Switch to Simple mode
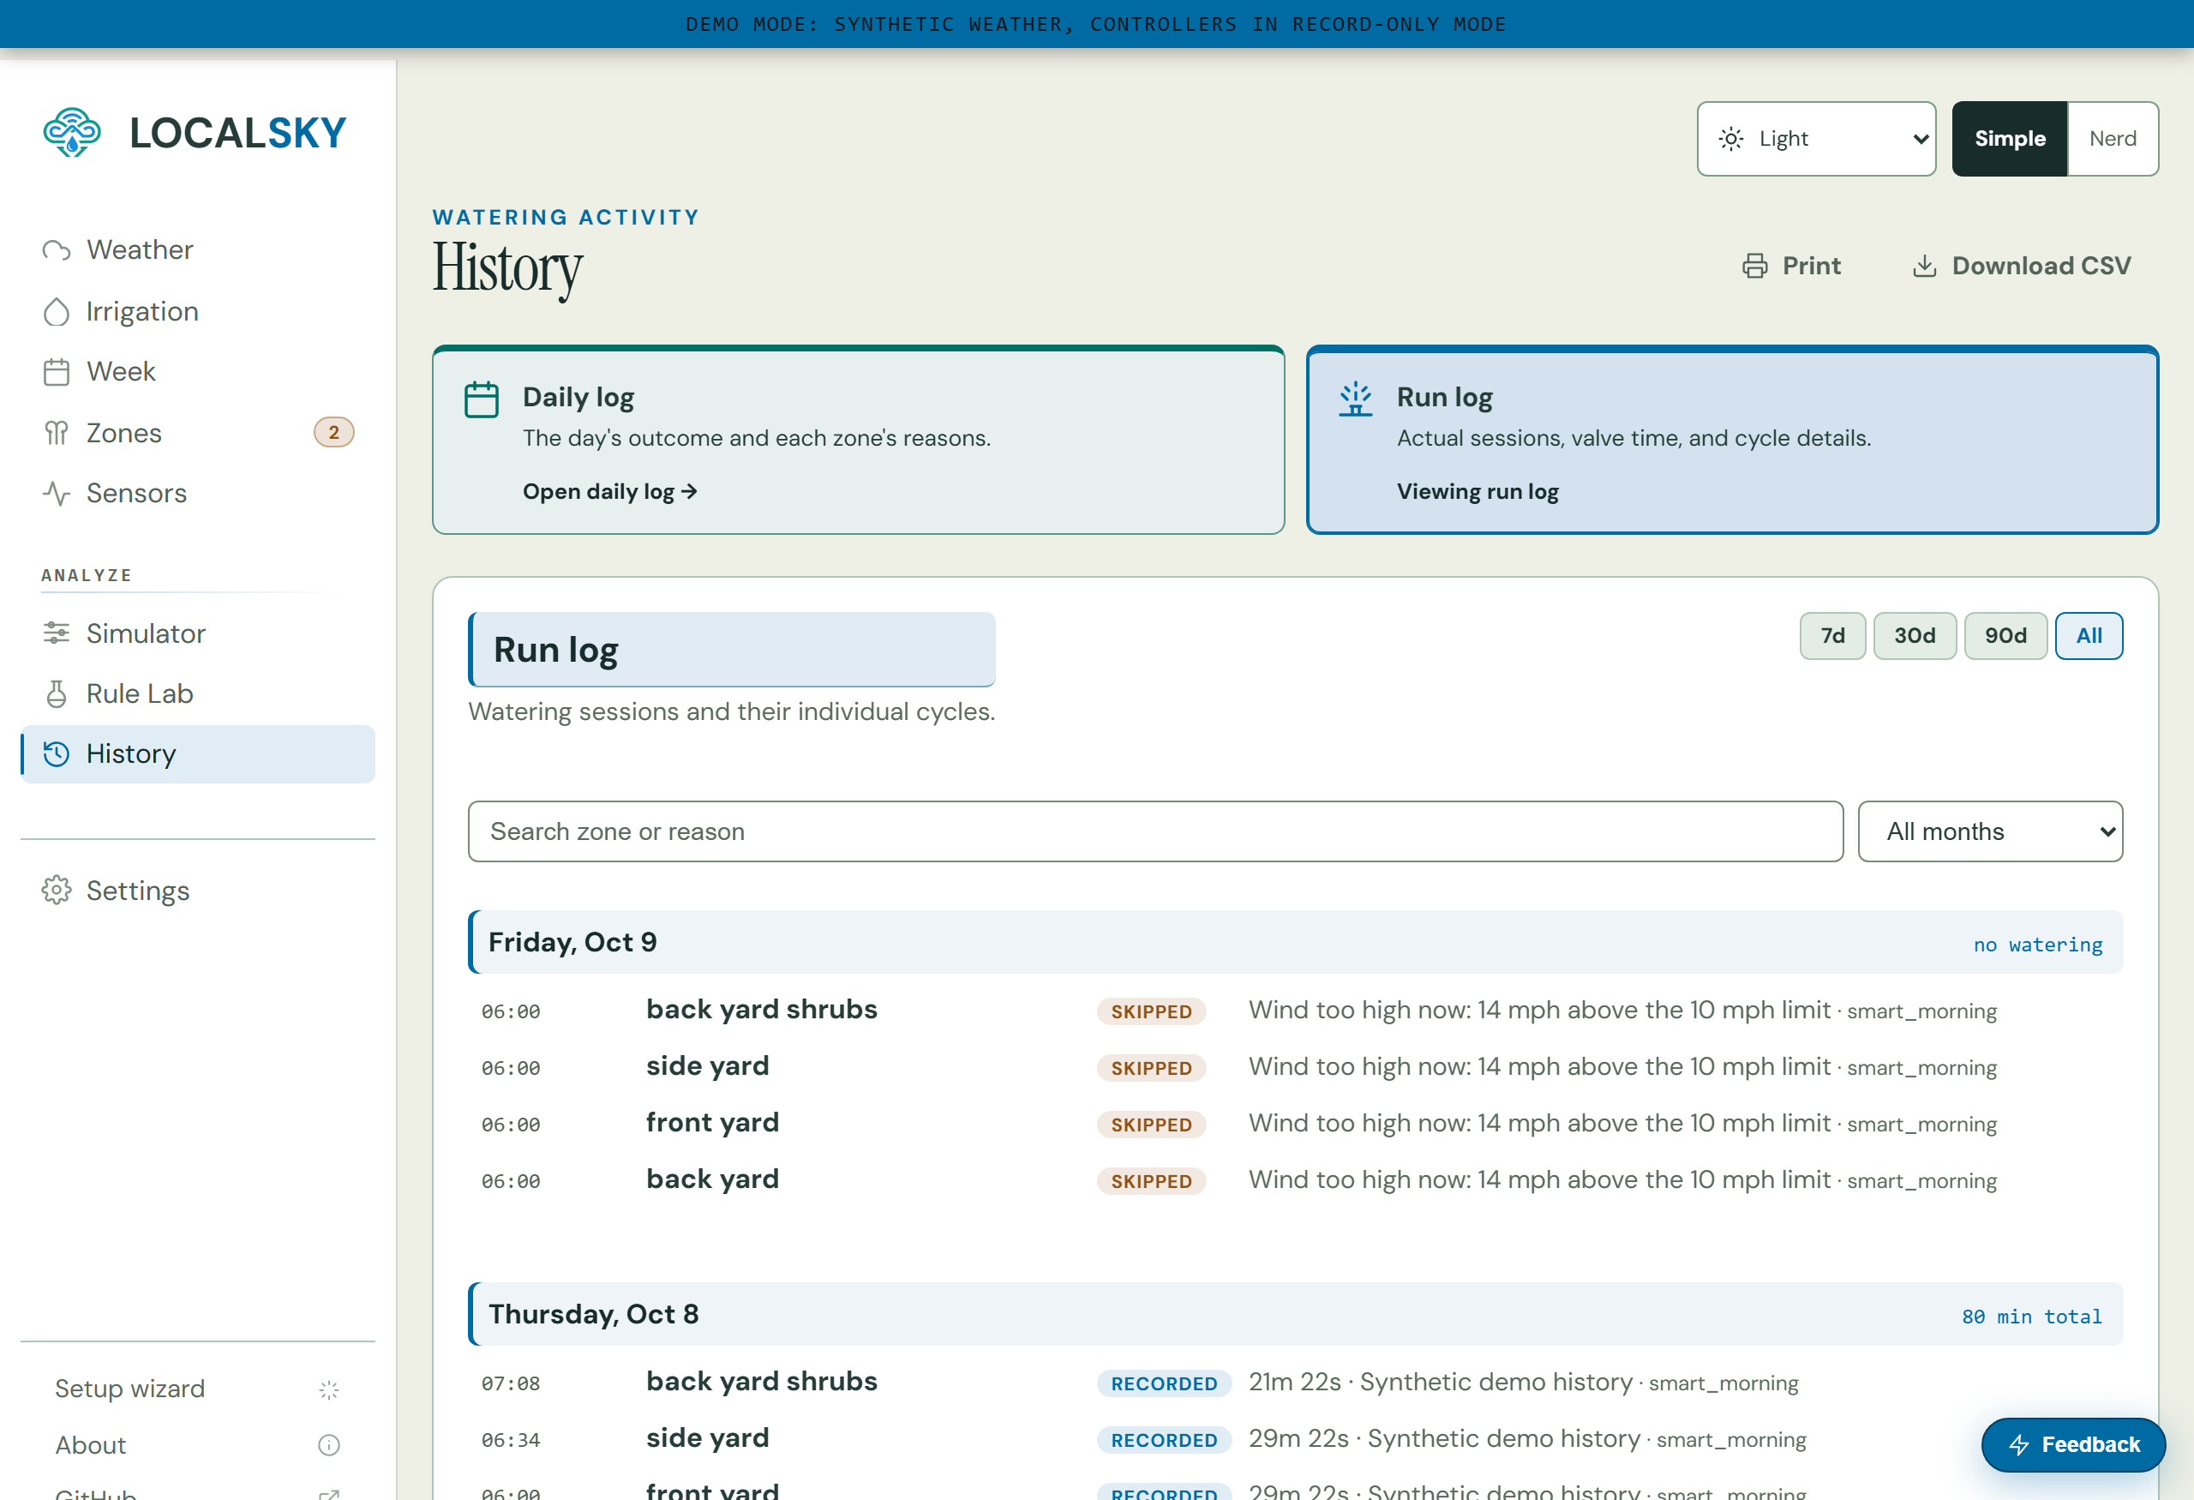 (x=2010, y=139)
